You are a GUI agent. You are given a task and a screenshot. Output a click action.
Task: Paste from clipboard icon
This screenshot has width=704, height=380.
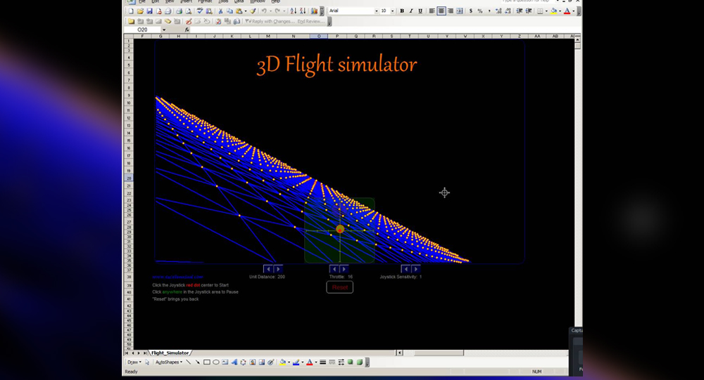pyautogui.click(x=239, y=11)
